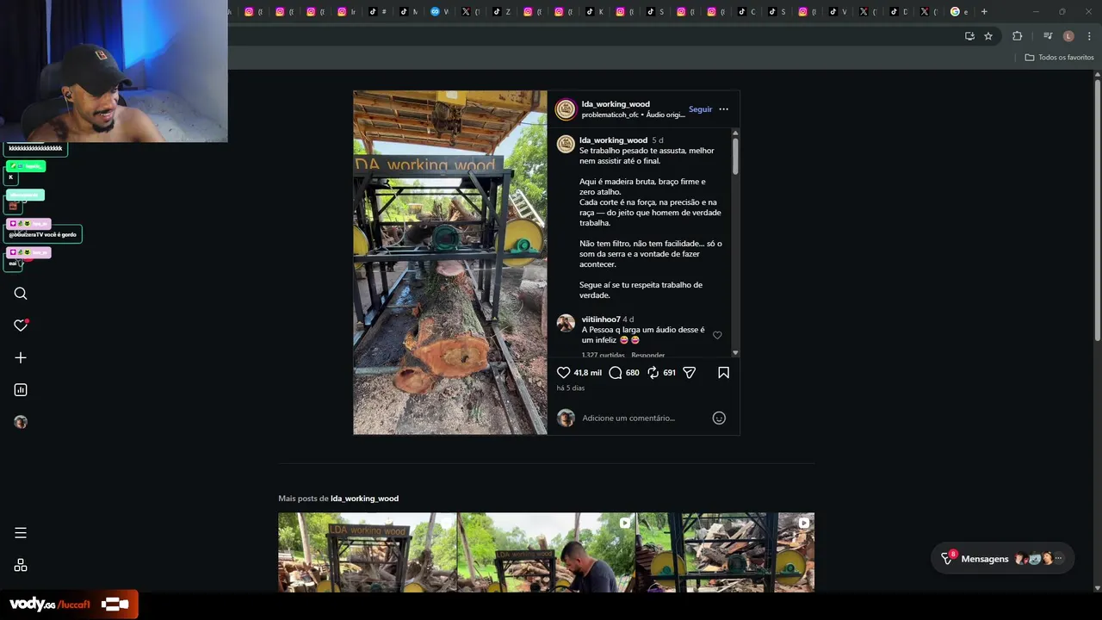1102x620 pixels.
Task: Open the Chrome profile avatar
Action: point(1068,36)
